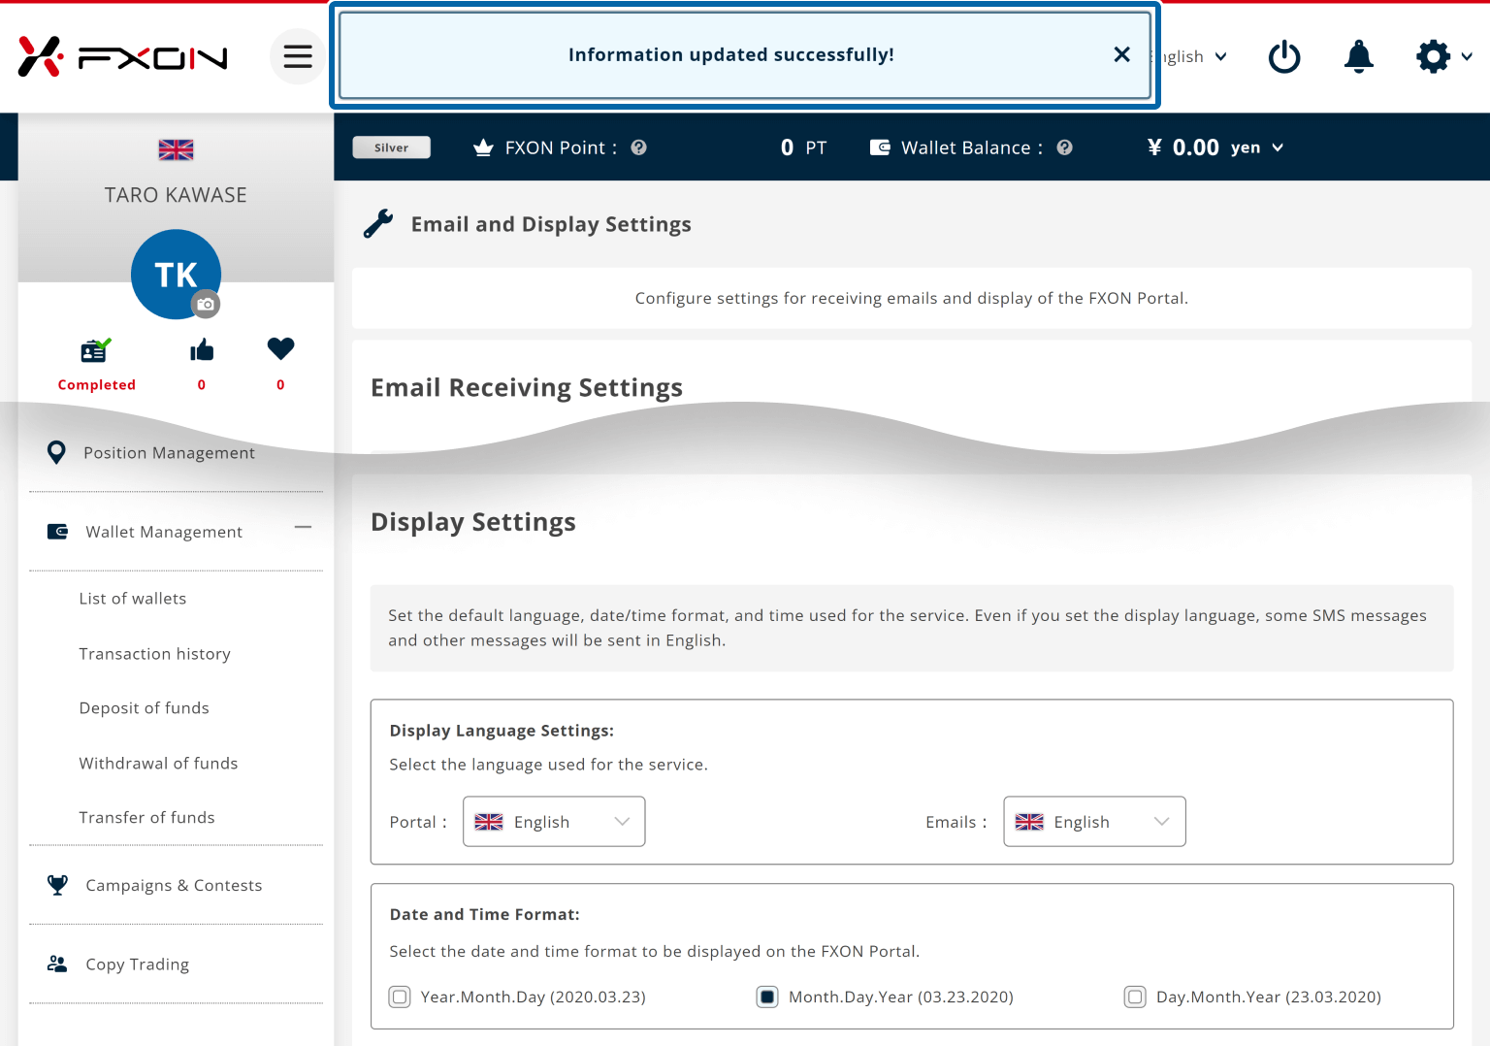Open the Emails language dropdown
The image size is (1490, 1046).
click(1094, 822)
